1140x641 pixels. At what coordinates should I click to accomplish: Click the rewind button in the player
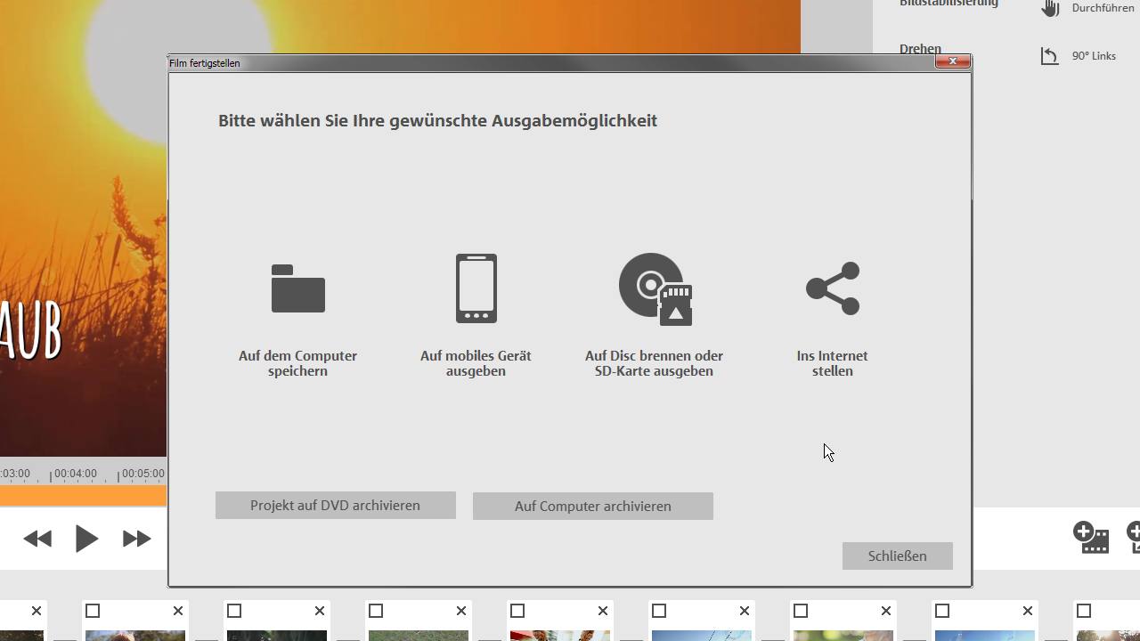click(37, 539)
